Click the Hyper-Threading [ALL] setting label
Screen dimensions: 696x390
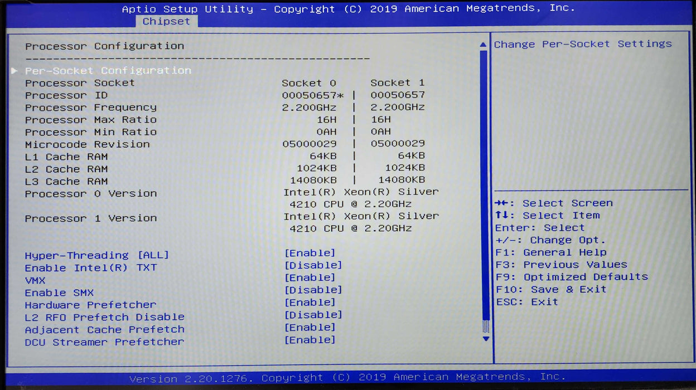(96, 255)
